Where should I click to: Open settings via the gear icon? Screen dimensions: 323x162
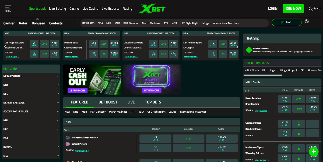(307, 21)
